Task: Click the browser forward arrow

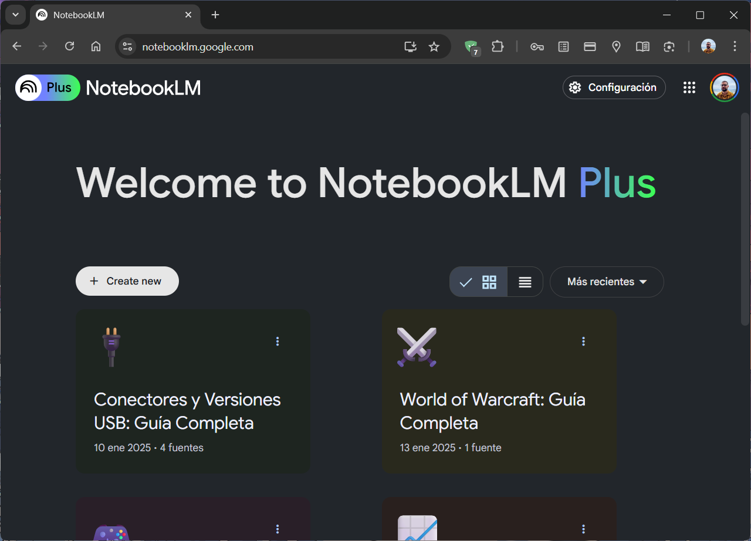Action: tap(43, 46)
